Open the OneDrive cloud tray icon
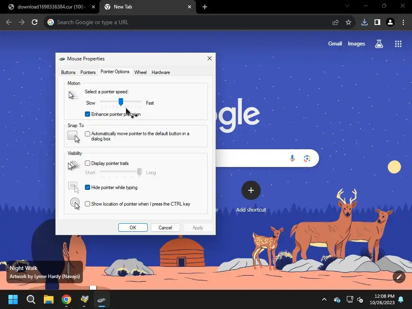412x309 pixels. (337, 299)
